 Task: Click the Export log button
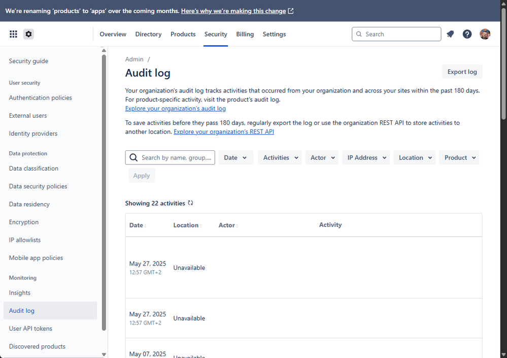[x=462, y=72]
